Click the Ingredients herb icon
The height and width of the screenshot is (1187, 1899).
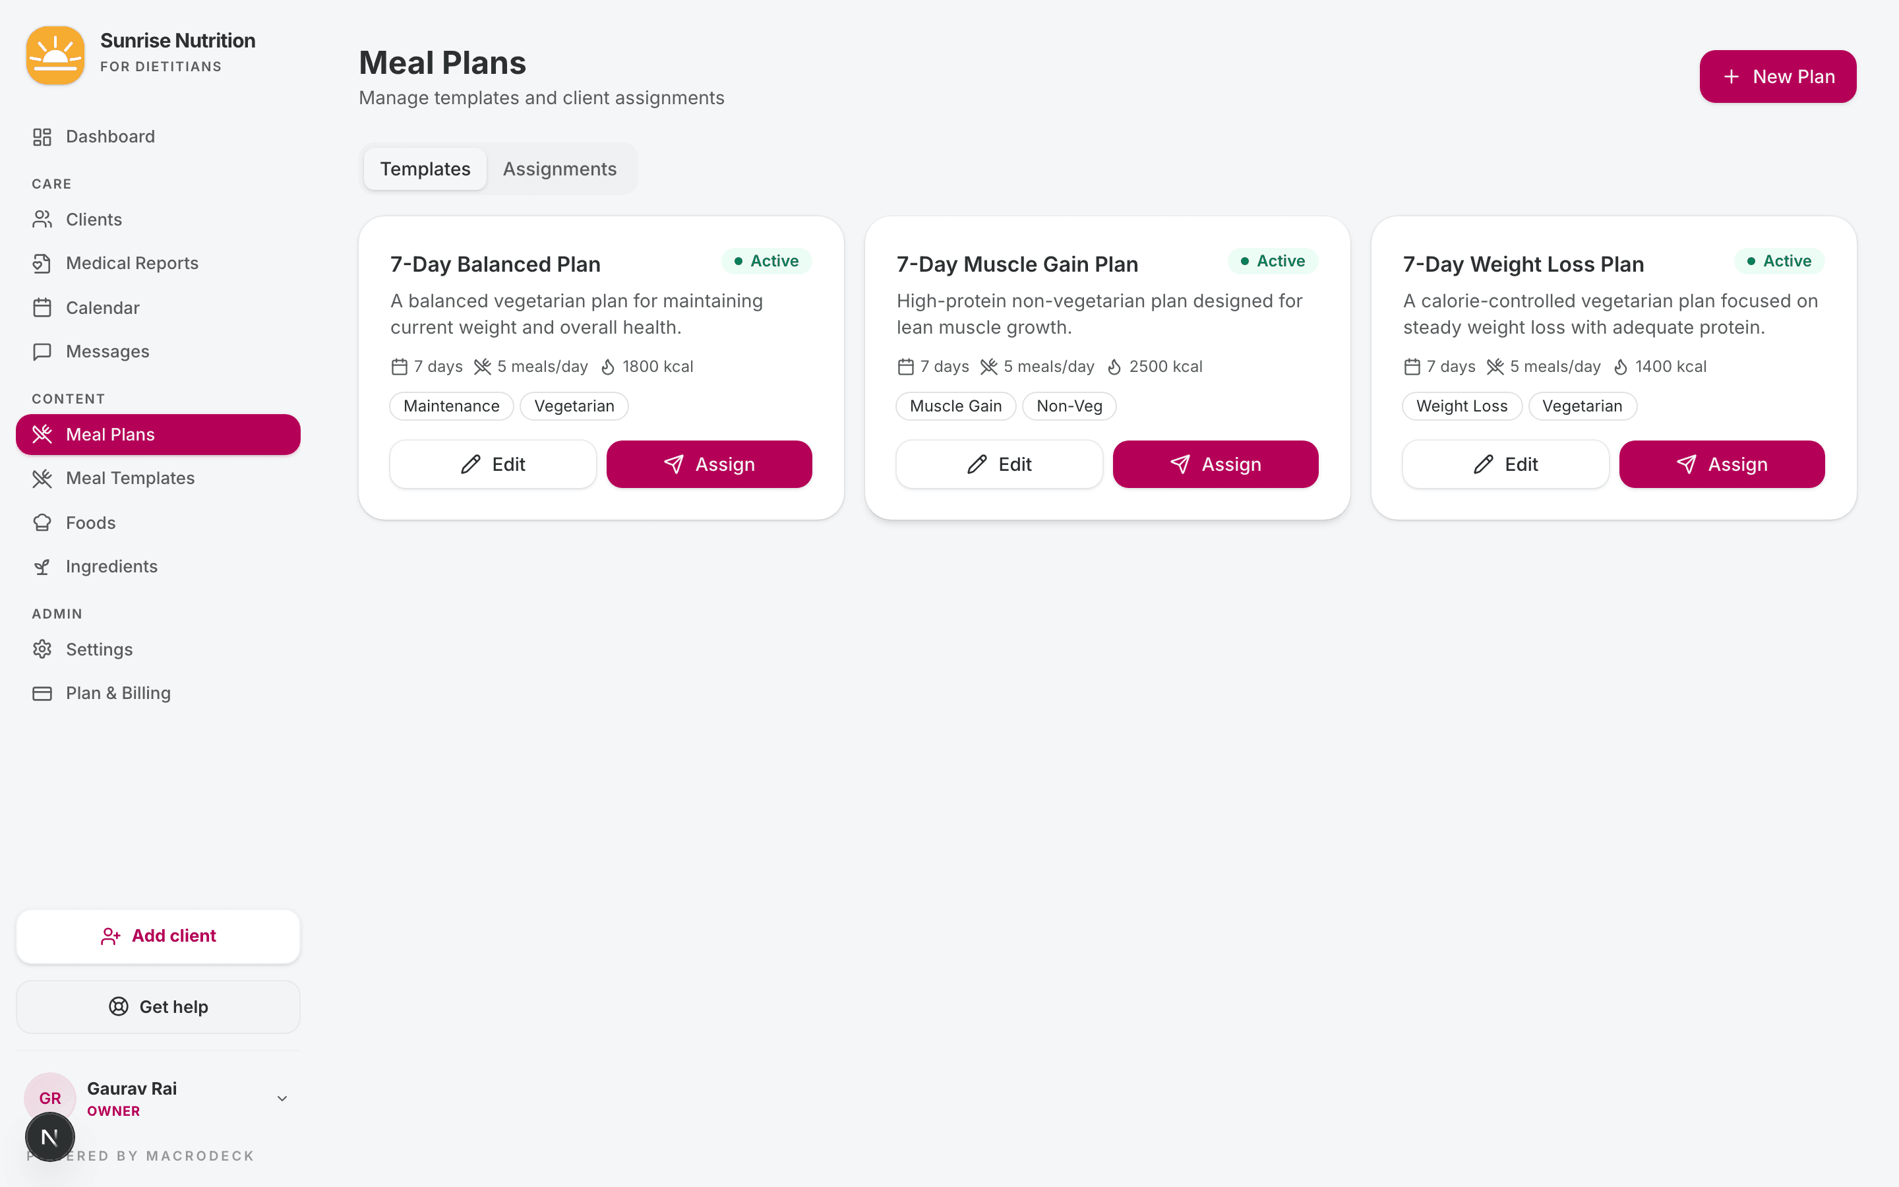pos(43,566)
